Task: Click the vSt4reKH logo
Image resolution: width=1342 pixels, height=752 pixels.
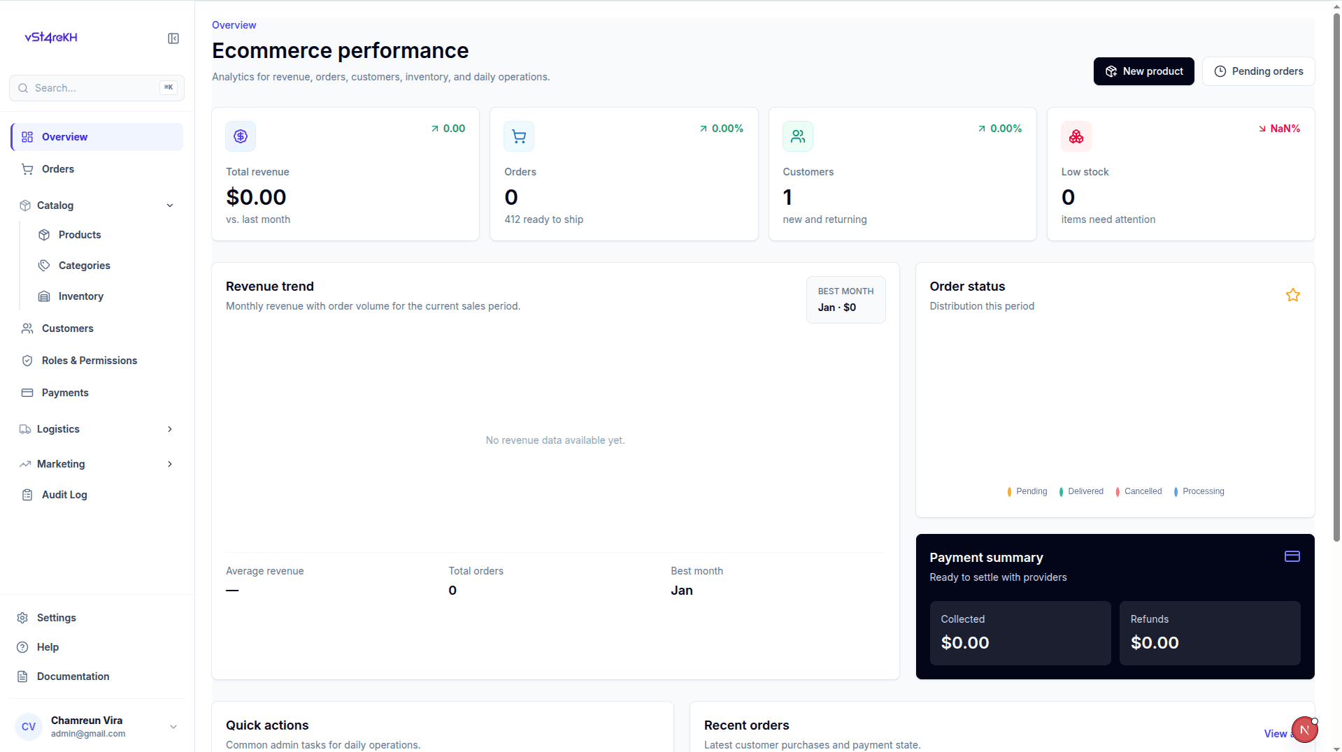Action: tap(51, 38)
